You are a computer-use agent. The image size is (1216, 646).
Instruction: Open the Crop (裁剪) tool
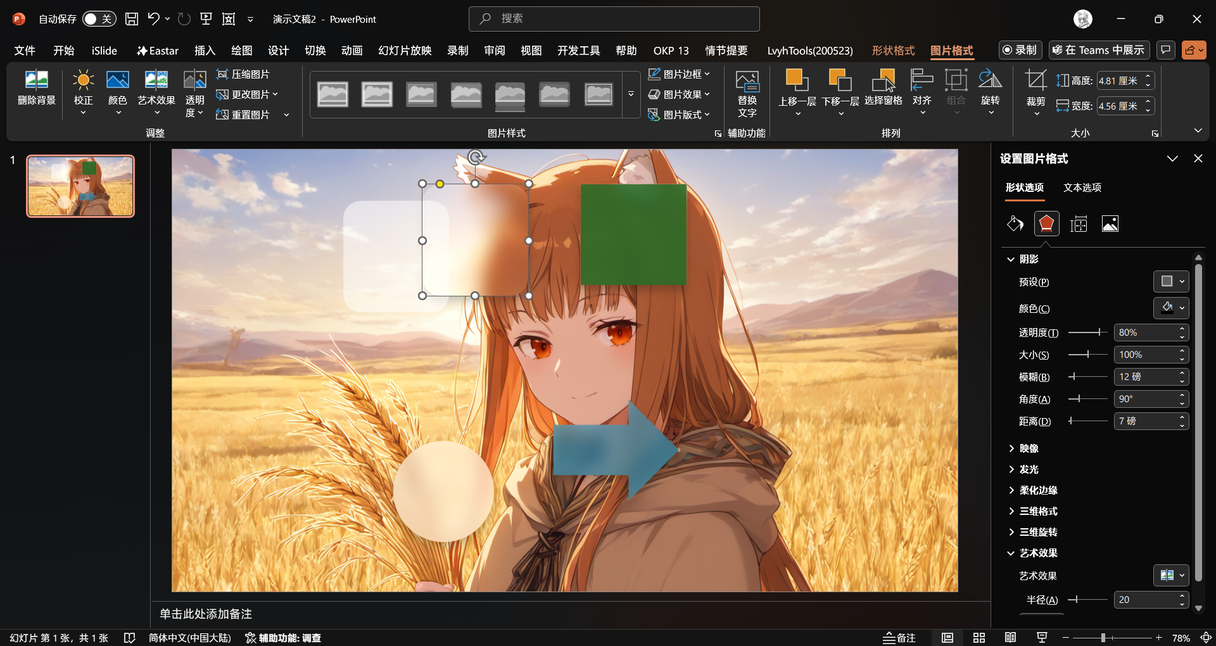(1035, 81)
